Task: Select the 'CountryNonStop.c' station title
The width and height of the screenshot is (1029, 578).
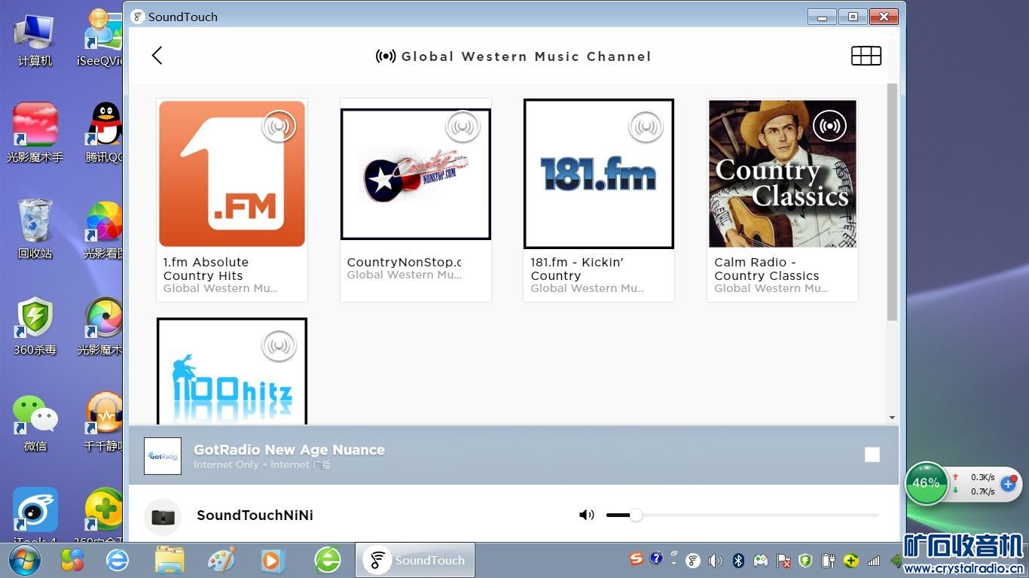Action: tap(404, 262)
